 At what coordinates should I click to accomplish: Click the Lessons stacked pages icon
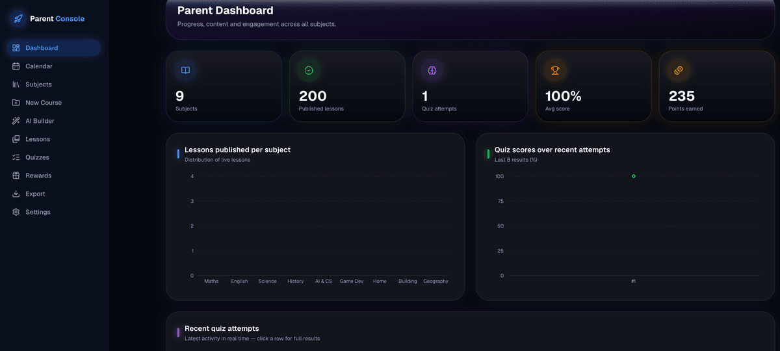click(x=16, y=139)
